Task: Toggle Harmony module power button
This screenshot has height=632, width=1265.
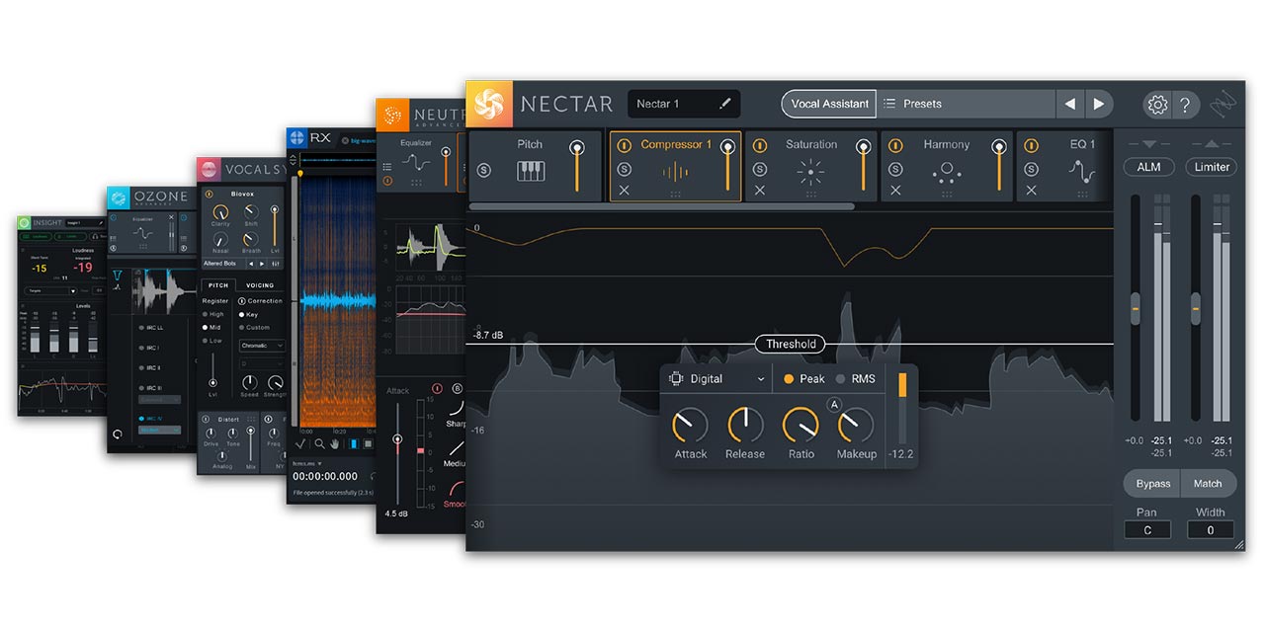Action: 895,145
